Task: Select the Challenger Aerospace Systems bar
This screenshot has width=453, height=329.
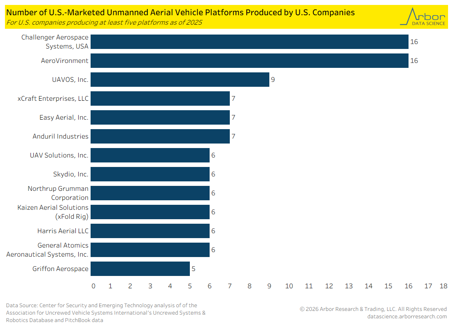Action: (x=249, y=42)
